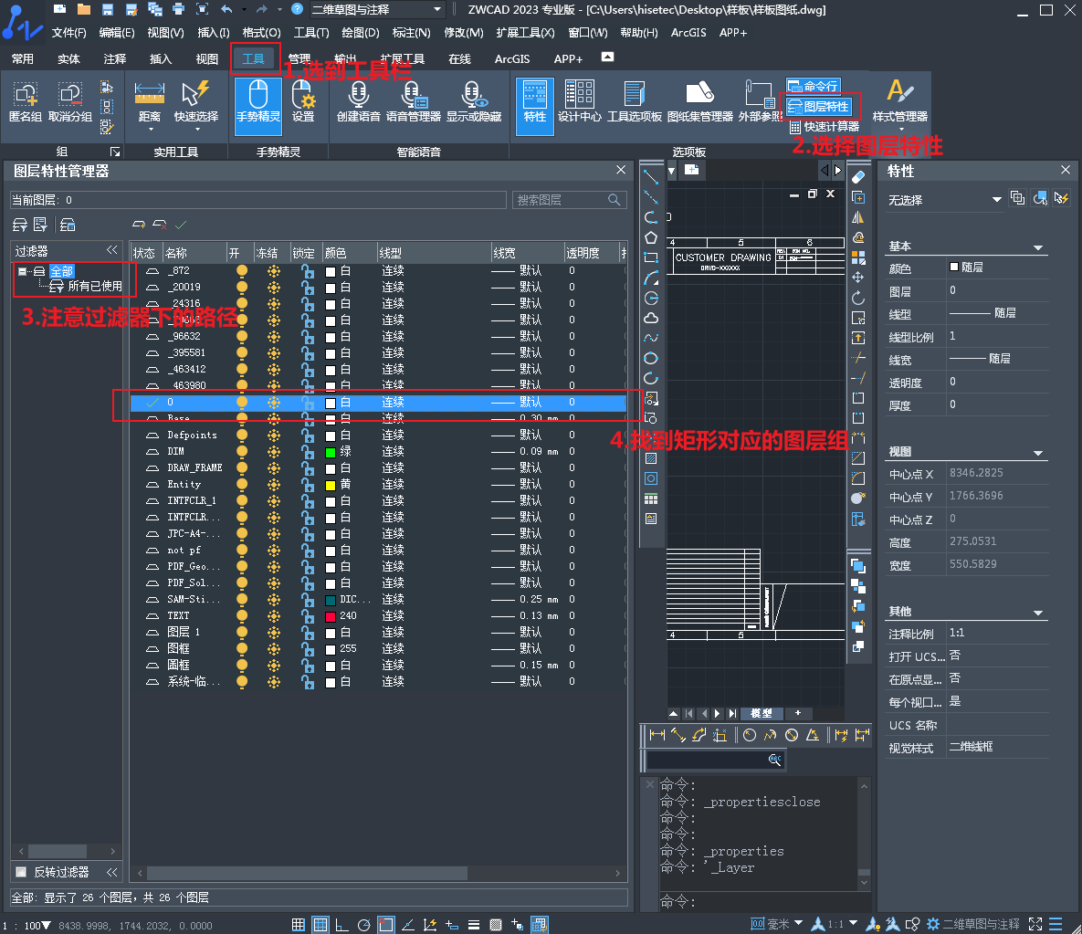Toggle lock for TEXT layer

[x=308, y=616]
